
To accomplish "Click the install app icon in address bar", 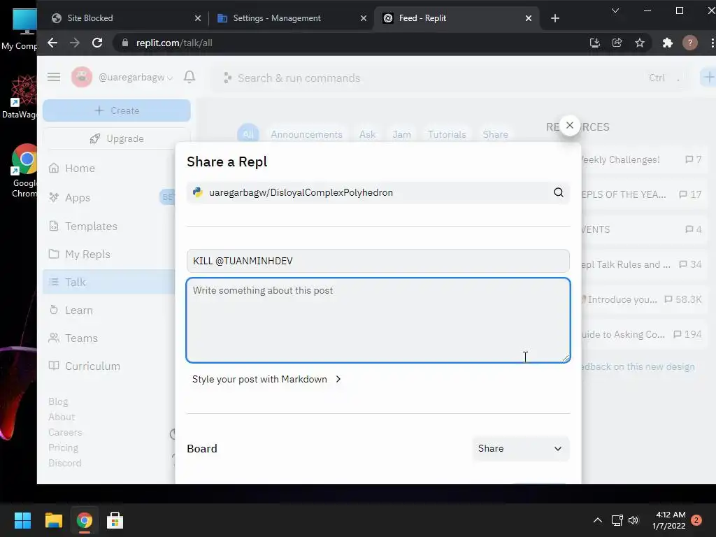I will (594, 43).
